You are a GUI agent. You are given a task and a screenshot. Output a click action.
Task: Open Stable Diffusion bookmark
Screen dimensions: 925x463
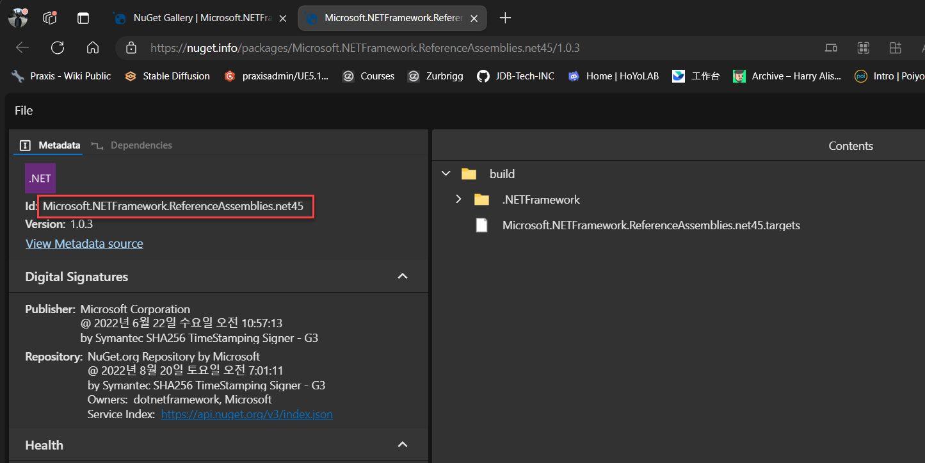click(167, 76)
